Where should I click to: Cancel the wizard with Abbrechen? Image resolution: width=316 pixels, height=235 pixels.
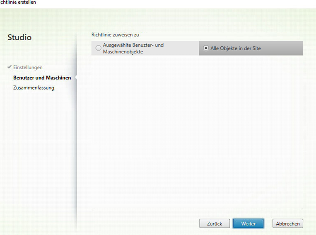coord(288,223)
